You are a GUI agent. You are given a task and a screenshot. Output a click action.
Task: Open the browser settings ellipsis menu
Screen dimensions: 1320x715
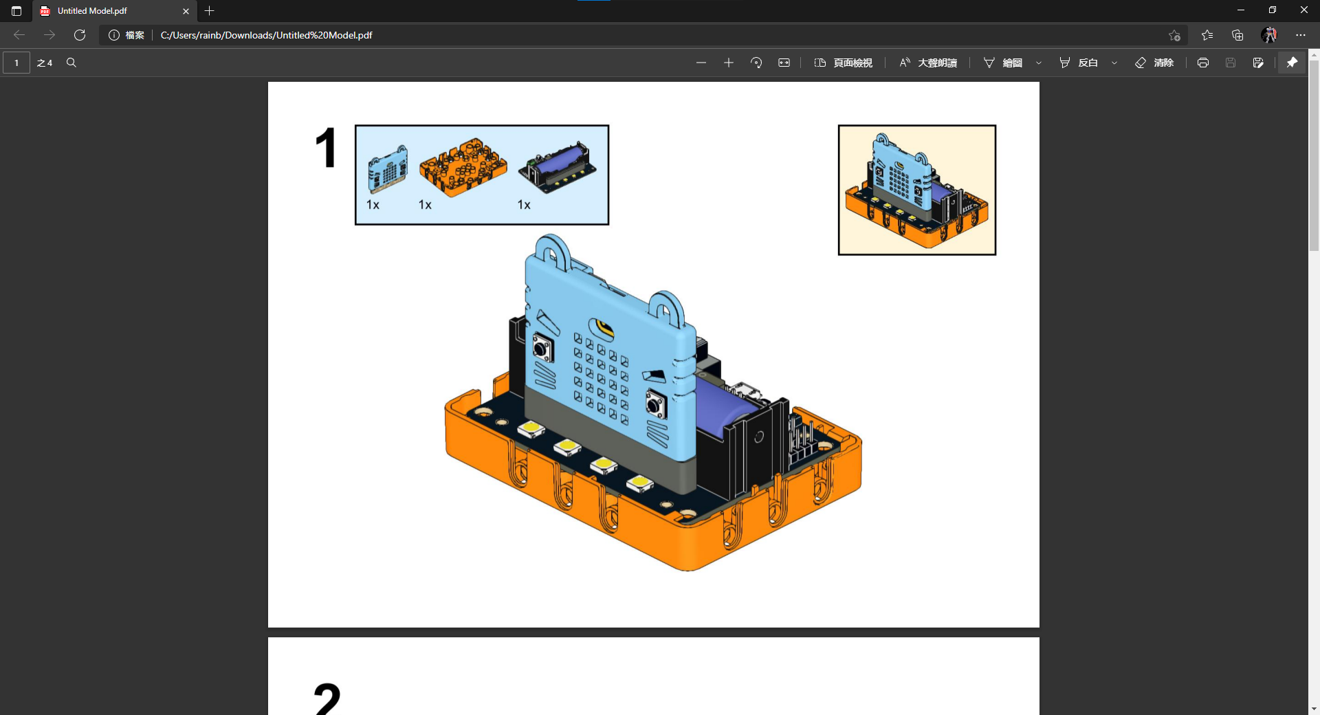(1300, 35)
